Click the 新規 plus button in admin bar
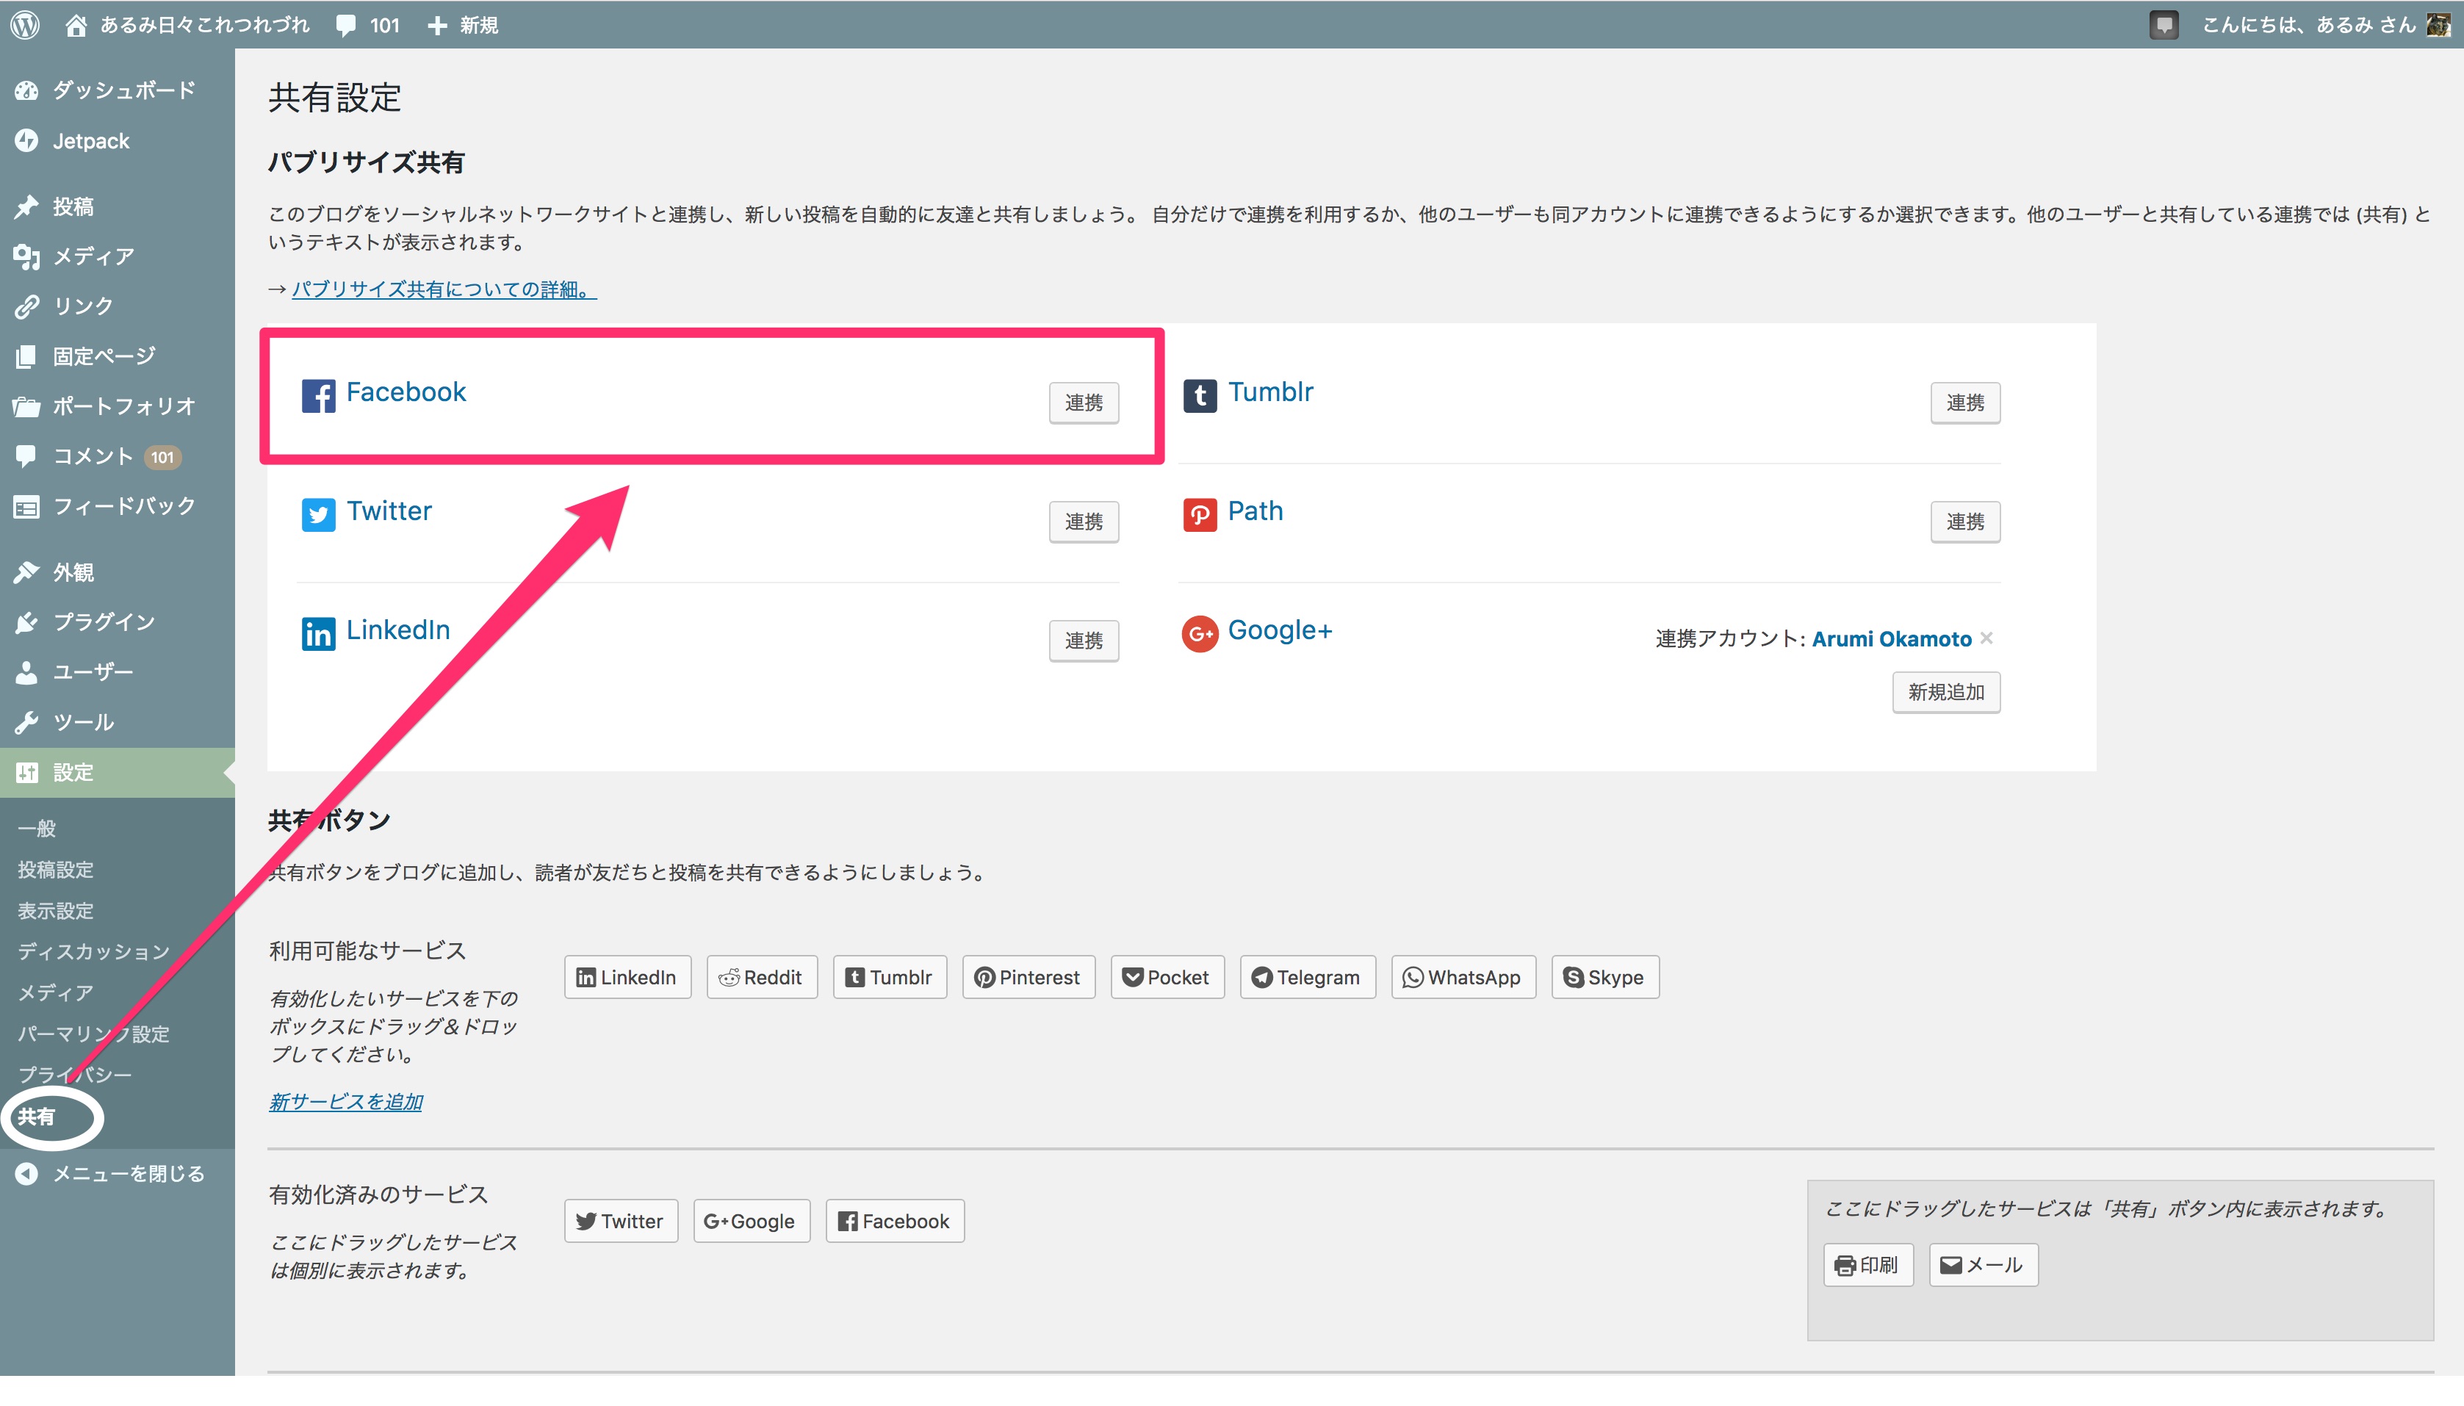 click(463, 25)
